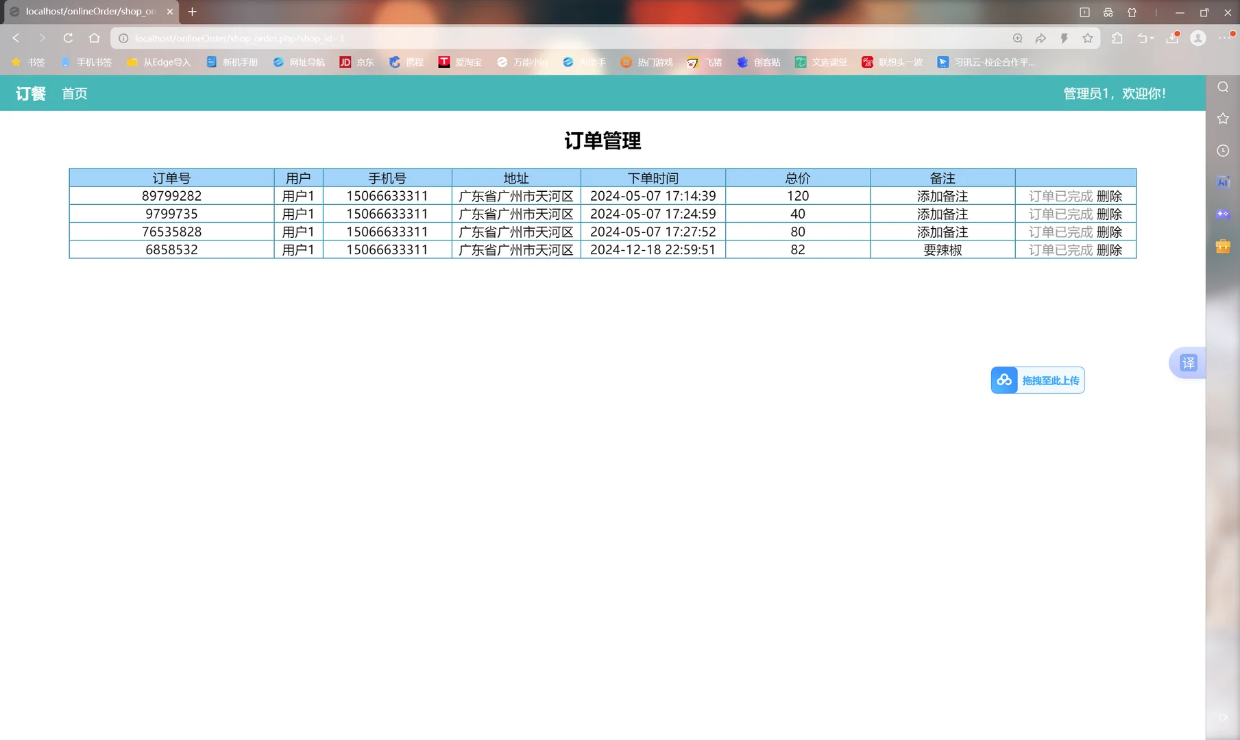Open the browser options menu at top right
1240x740 pixels.
pyautogui.click(x=1226, y=38)
